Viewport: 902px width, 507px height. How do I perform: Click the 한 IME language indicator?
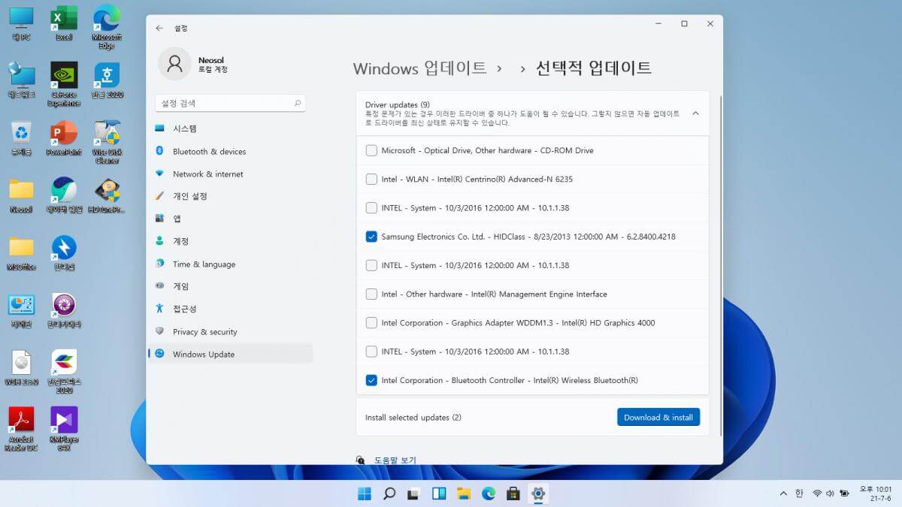pos(799,493)
